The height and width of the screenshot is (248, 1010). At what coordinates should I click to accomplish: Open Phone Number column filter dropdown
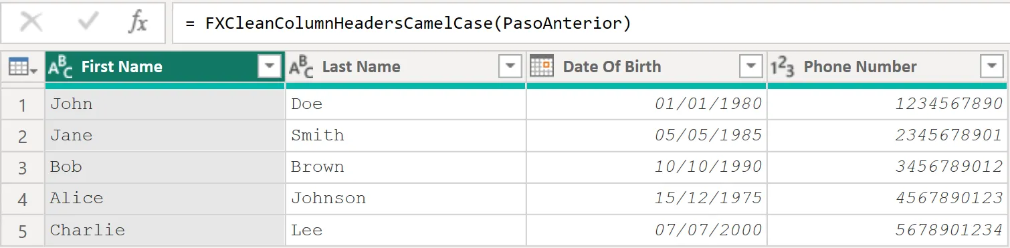[991, 66]
